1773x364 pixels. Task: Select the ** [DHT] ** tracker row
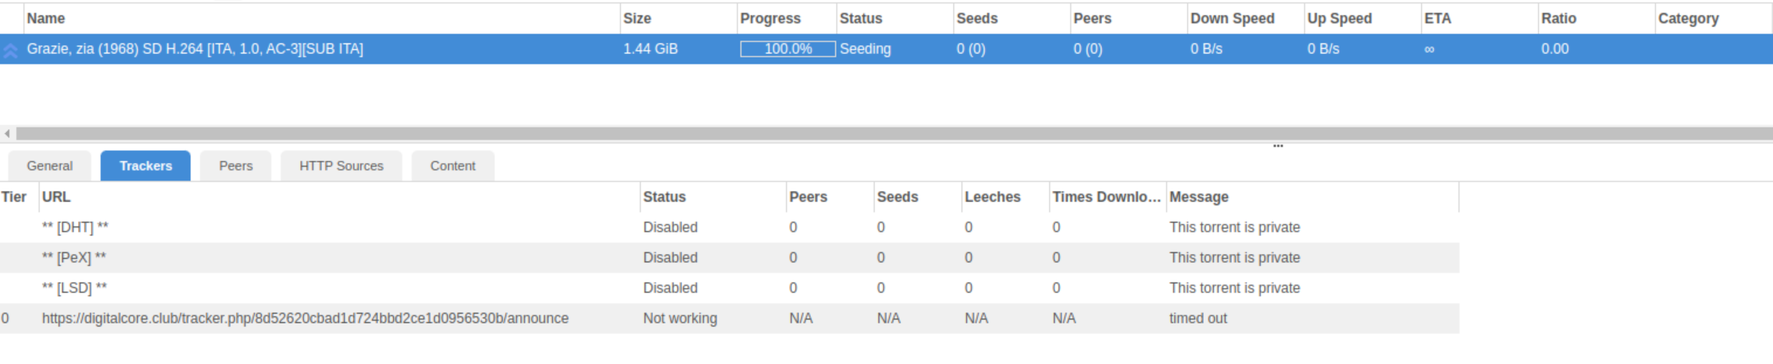tap(75, 227)
